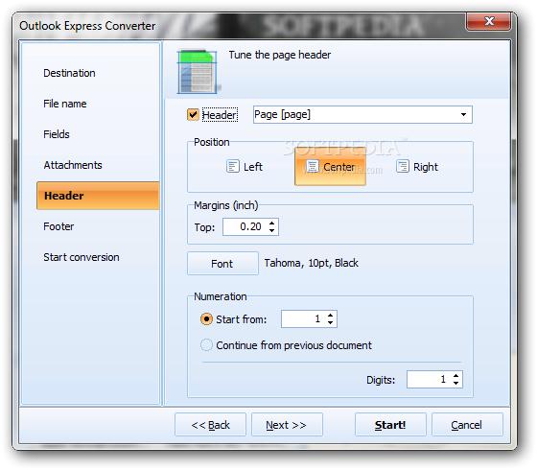This screenshot has width=537, height=470.
Task: Select the Center alignment position
Action: click(330, 167)
